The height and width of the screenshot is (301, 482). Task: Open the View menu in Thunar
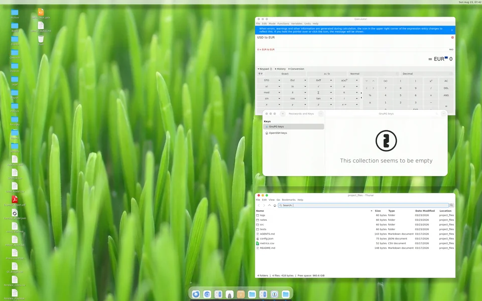tap(272, 200)
